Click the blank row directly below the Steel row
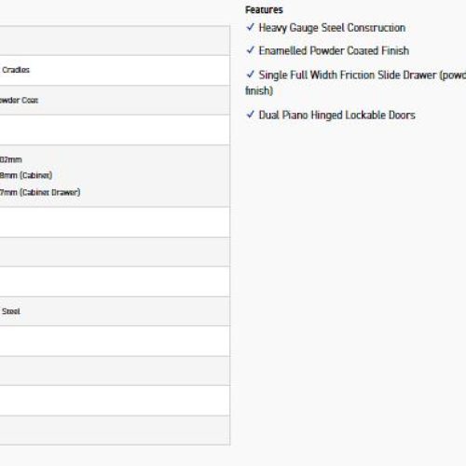This screenshot has width=466, height=466. [x=115, y=341]
